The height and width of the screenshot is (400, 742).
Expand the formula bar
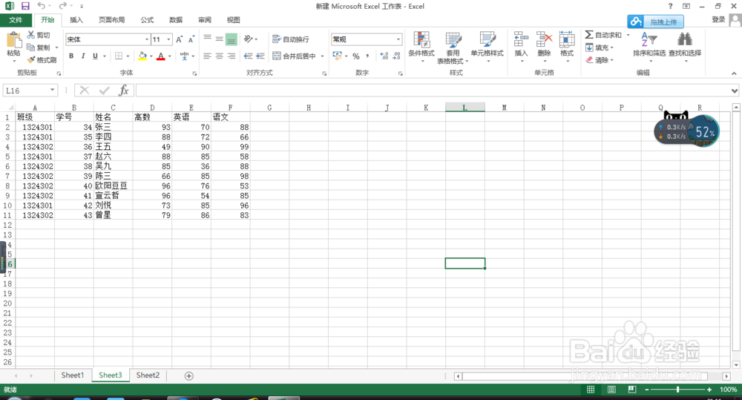[734, 91]
